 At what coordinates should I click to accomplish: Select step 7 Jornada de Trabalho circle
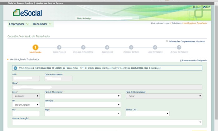pos(179,47)
